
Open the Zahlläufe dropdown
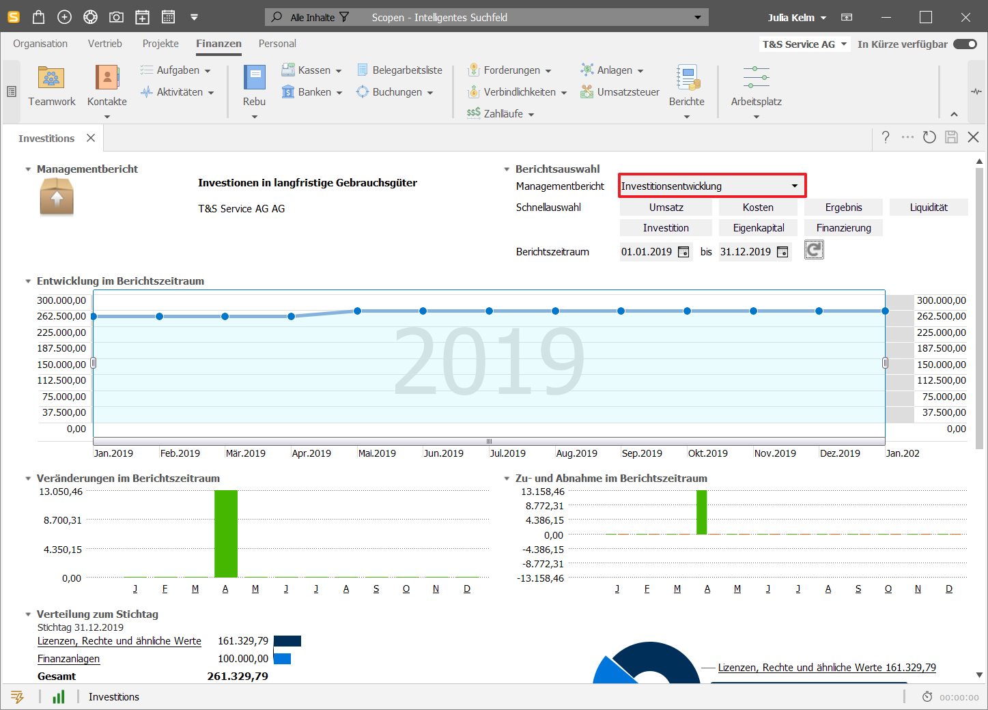pyautogui.click(x=500, y=114)
